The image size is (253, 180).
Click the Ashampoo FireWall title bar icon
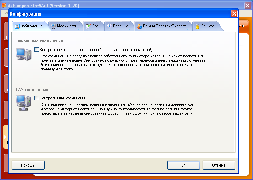tap(4, 6)
